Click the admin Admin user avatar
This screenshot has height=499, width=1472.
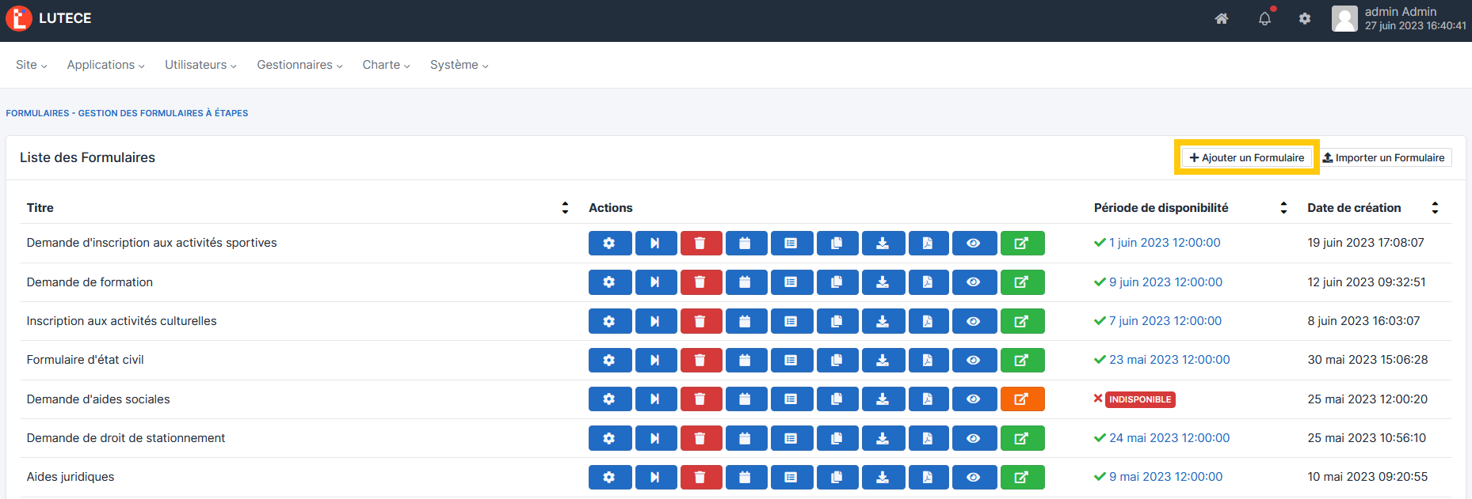1344,19
